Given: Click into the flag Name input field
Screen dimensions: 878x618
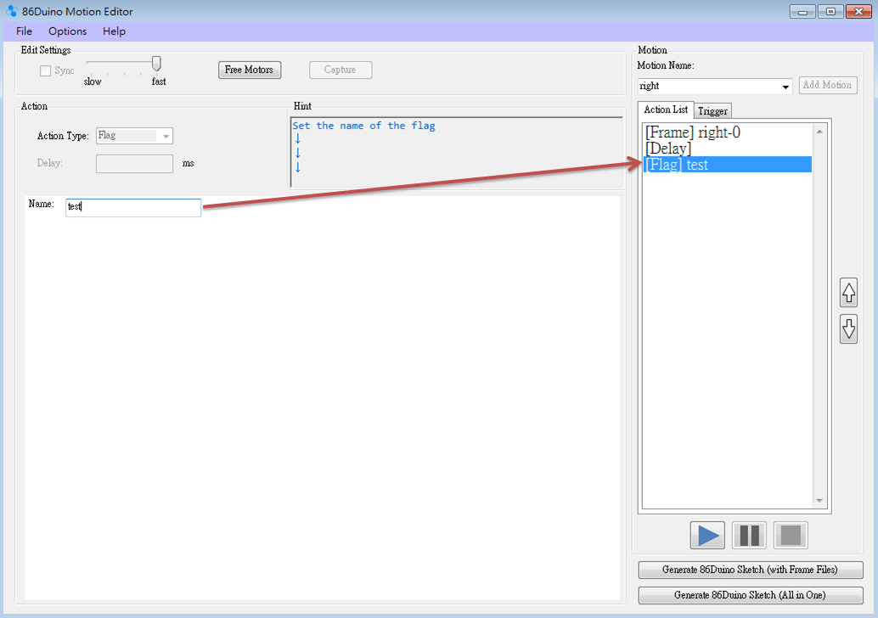Looking at the screenshot, I should (x=133, y=207).
